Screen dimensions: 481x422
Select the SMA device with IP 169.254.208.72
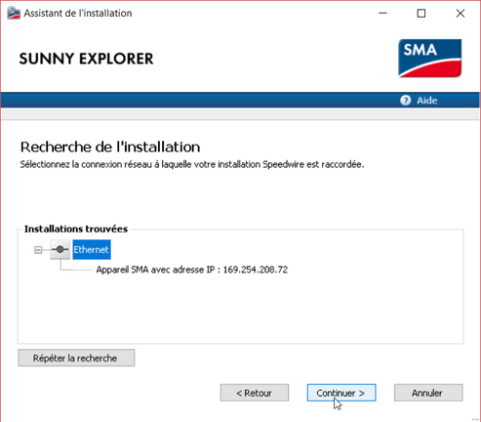pyautogui.click(x=192, y=270)
